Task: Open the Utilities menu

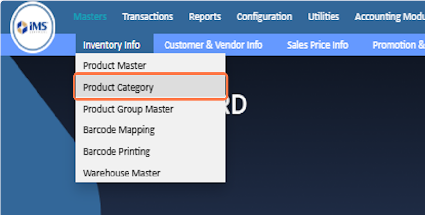Action: pyautogui.click(x=323, y=17)
